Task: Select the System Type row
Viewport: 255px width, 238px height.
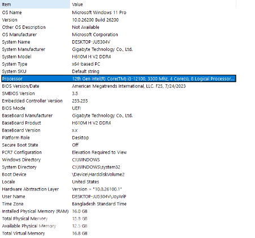Action: [x=118, y=64]
